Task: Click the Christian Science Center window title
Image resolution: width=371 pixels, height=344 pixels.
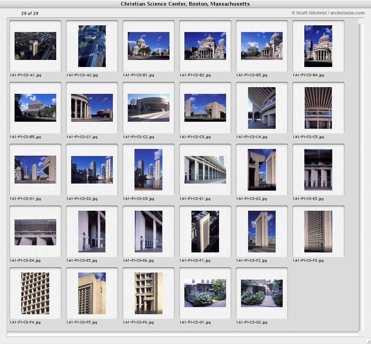Action: [185, 4]
